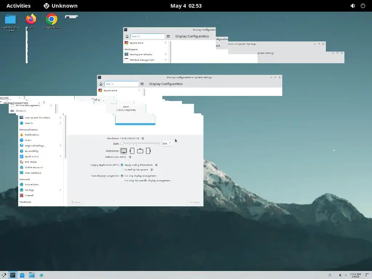Viewport: 372px width, 279px height.
Task: Show info about the Resolution setting
Action: tap(143, 138)
